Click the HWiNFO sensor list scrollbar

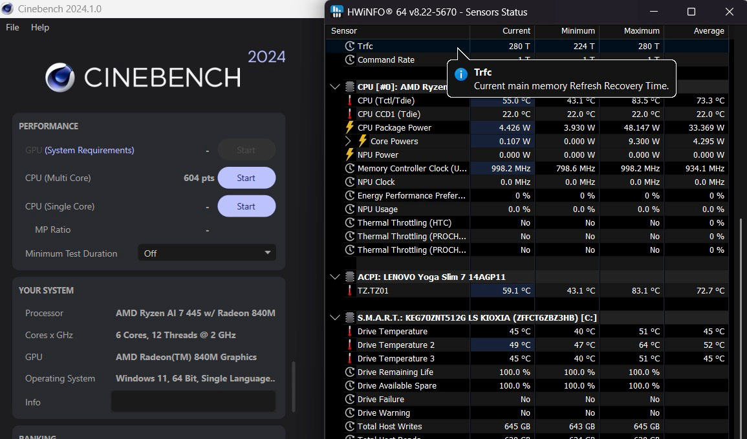click(x=740, y=328)
